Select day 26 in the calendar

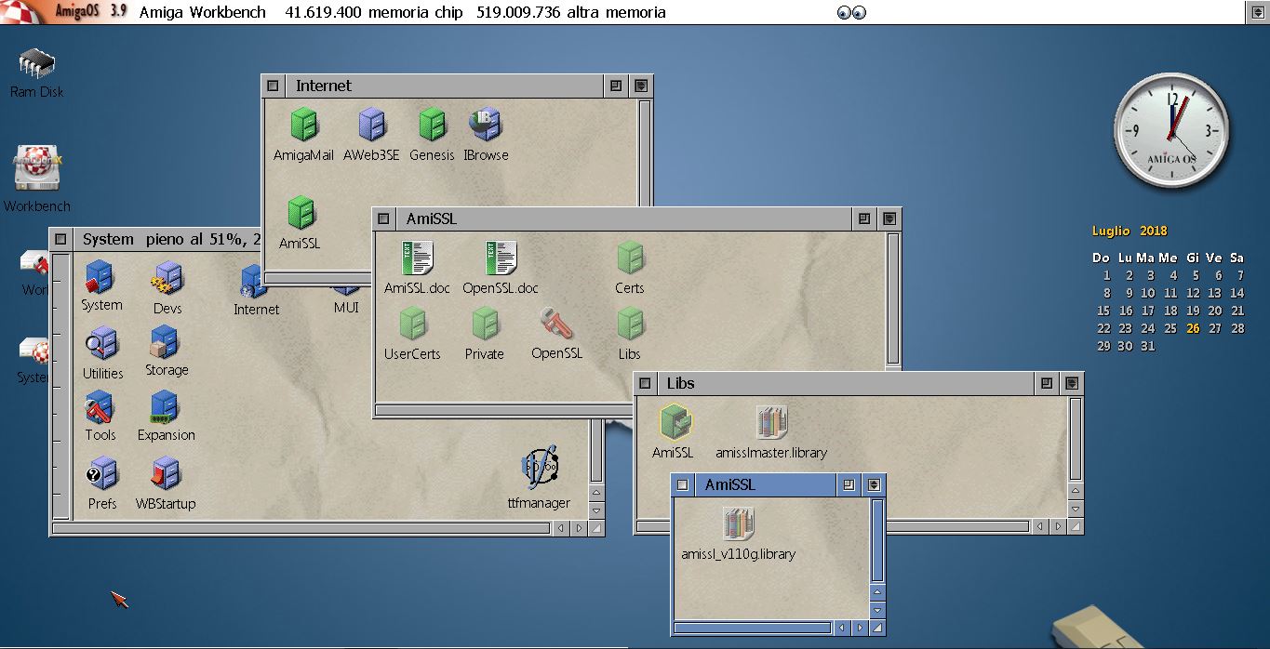point(1193,328)
